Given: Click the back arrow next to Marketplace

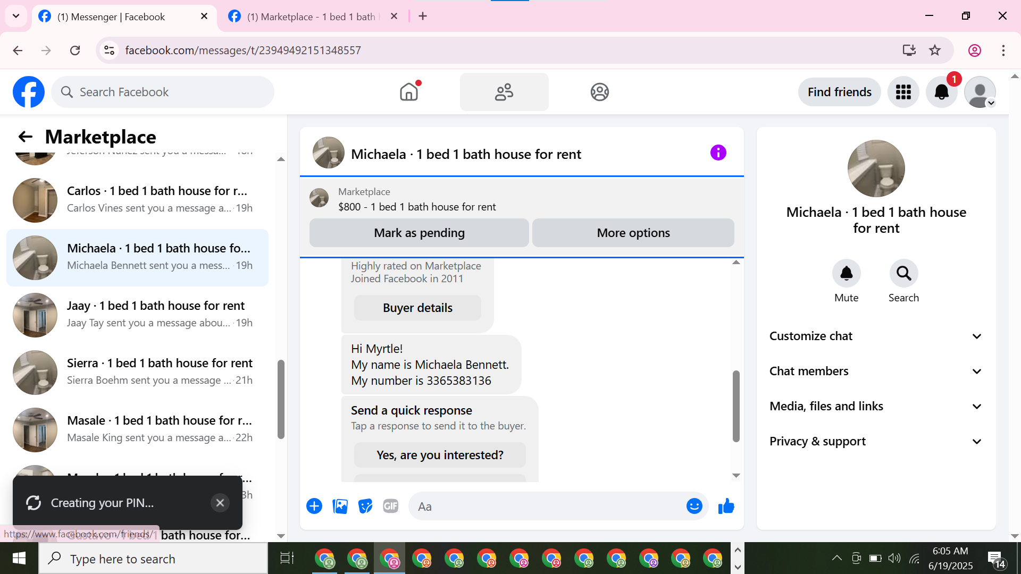Looking at the screenshot, I should 25,137.
